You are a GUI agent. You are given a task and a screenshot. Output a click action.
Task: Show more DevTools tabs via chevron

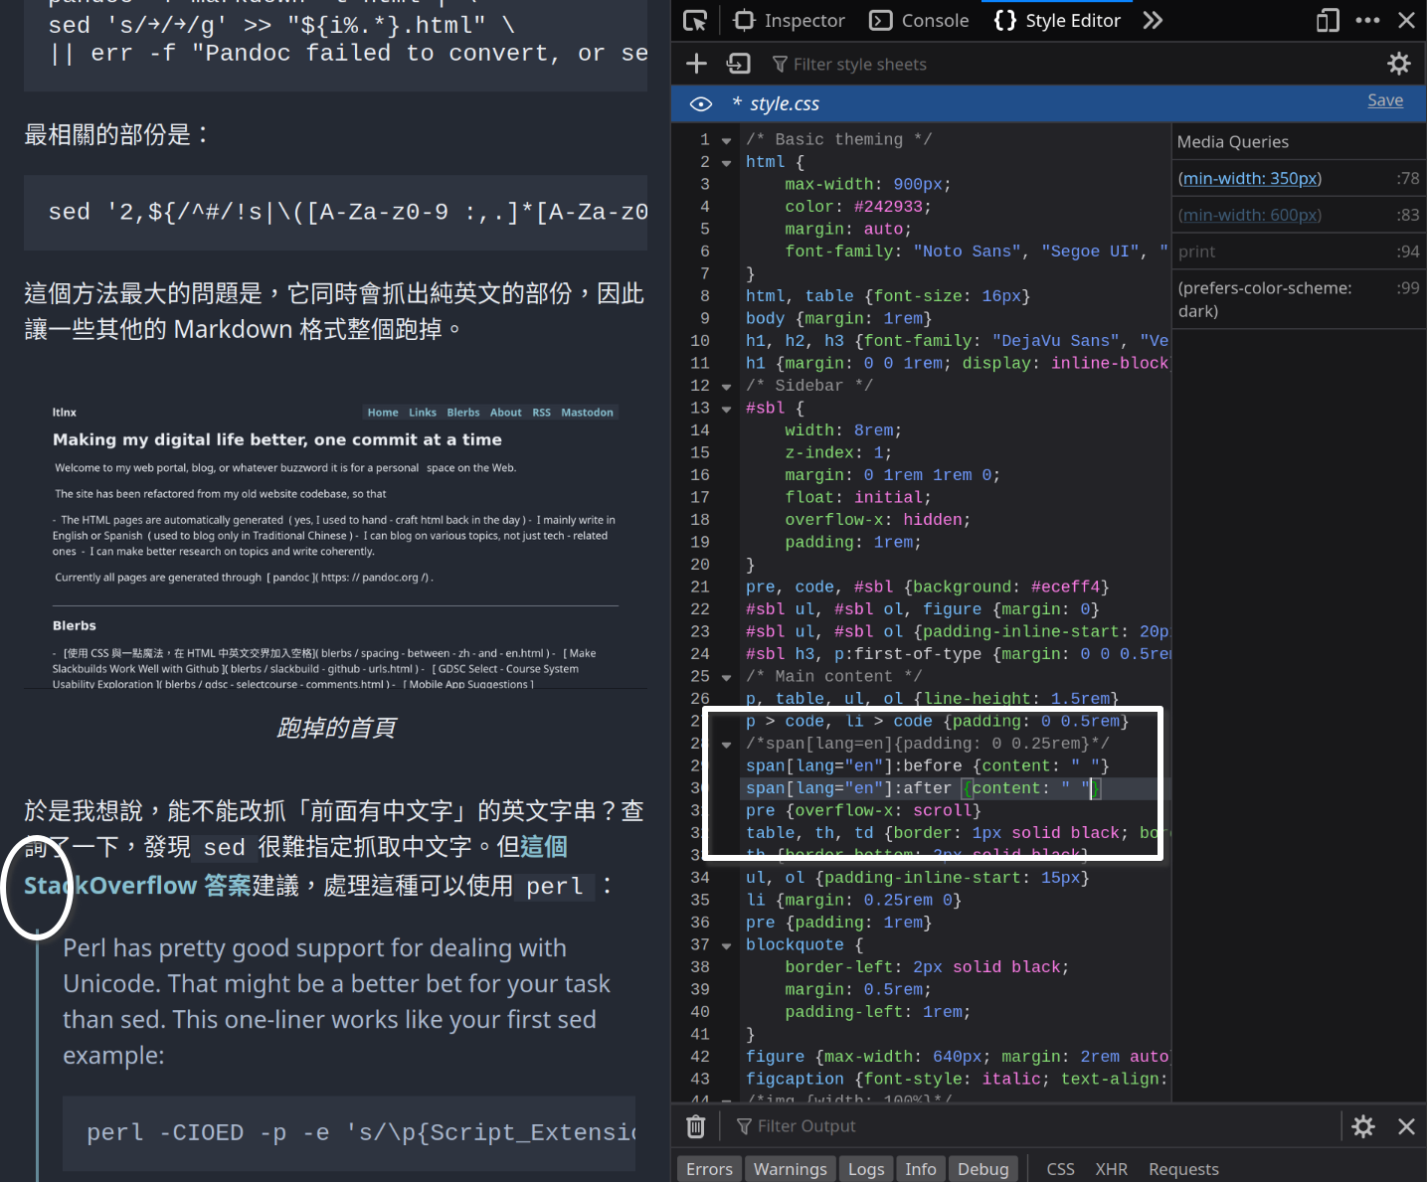pos(1153,20)
